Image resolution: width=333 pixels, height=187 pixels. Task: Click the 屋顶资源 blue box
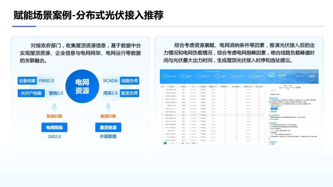coord(108,127)
